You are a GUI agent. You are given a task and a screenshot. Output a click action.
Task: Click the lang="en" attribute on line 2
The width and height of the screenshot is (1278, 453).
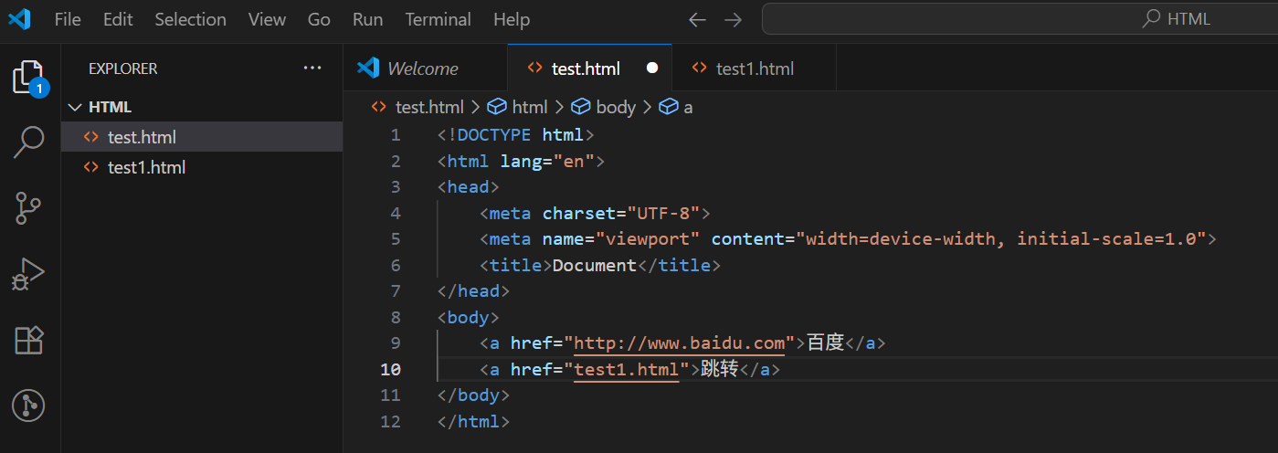(x=547, y=162)
